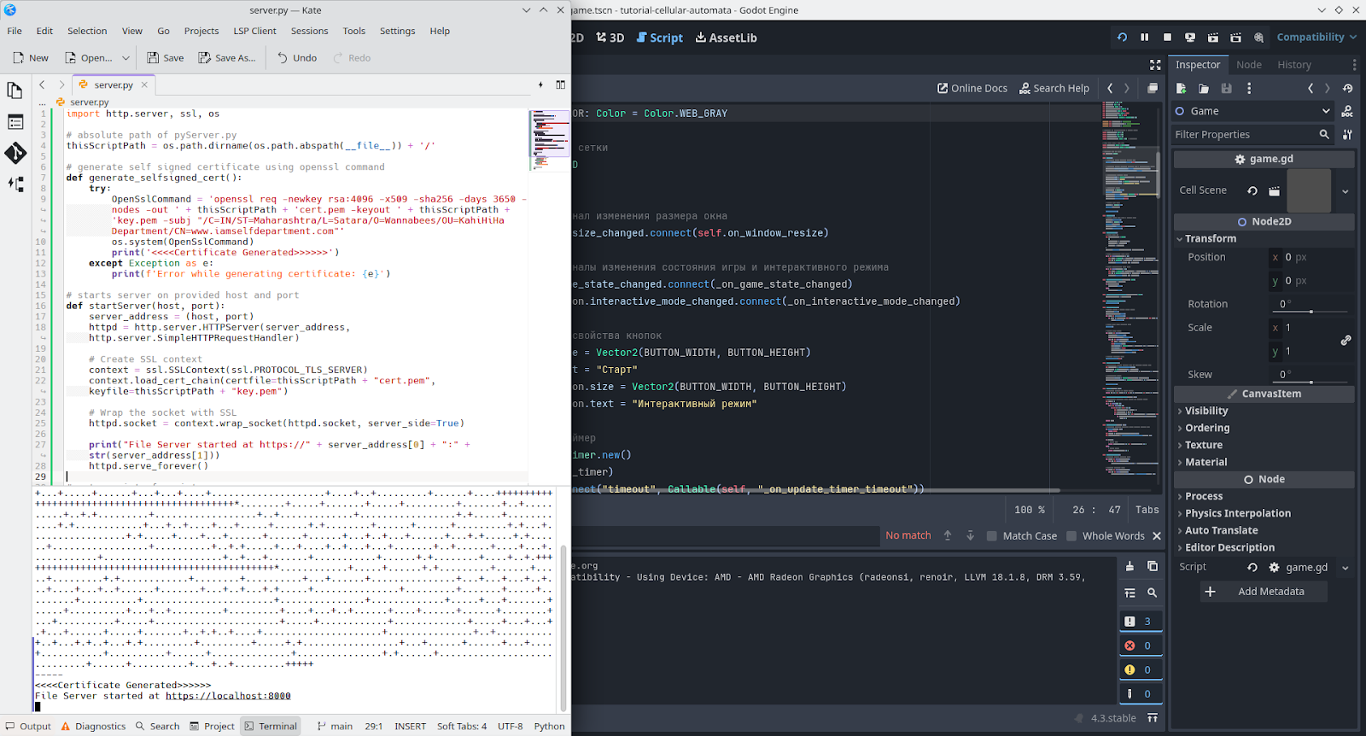1366x736 pixels.
Task: Pause the running Godot project
Action: (x=1145, y=38)
